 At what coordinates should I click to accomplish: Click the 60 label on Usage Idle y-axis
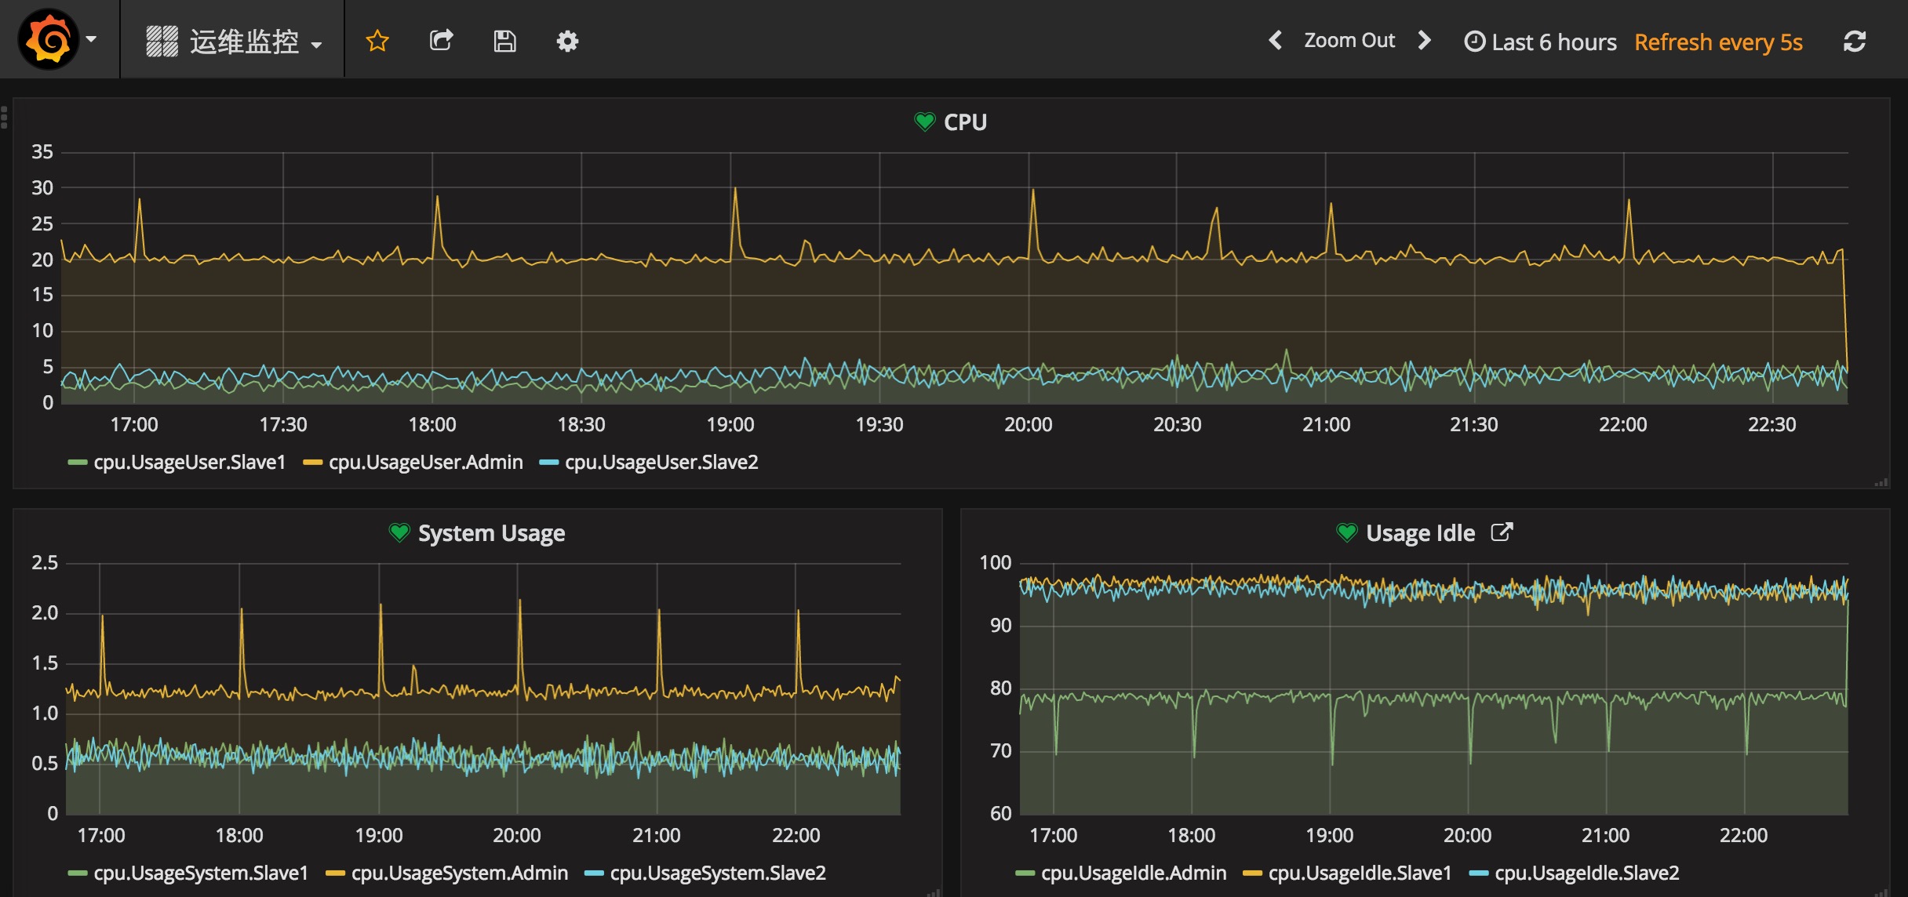tap(1001, 814)
